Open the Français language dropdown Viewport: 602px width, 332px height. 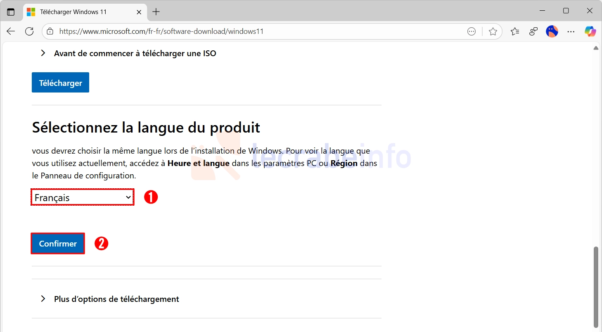click(x=83, y=198)
